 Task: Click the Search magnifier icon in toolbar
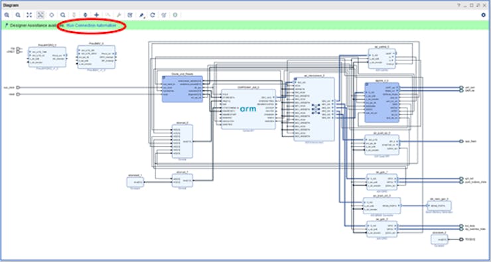click(63, 15)
